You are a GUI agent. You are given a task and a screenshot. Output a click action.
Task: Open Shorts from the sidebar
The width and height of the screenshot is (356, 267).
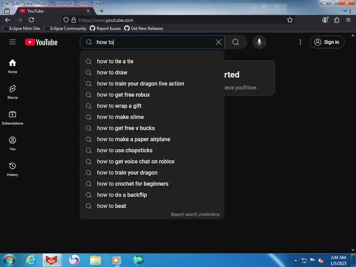pyautogui.click(x=13, y=92)
